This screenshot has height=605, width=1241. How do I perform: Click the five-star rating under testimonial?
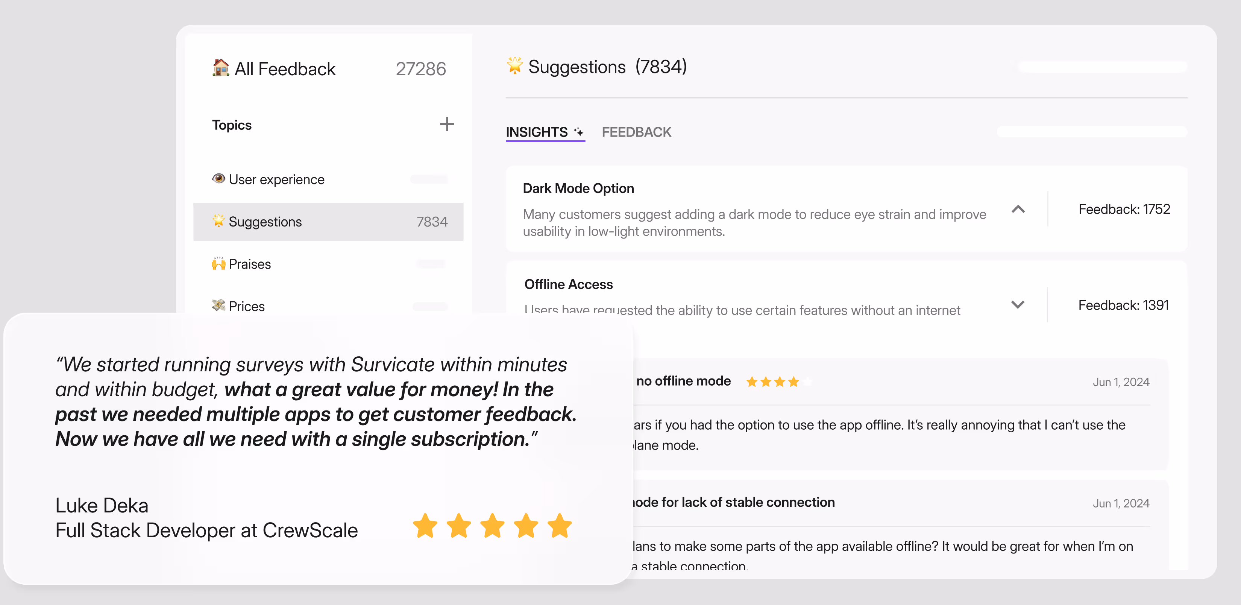[x=492, y=526]
